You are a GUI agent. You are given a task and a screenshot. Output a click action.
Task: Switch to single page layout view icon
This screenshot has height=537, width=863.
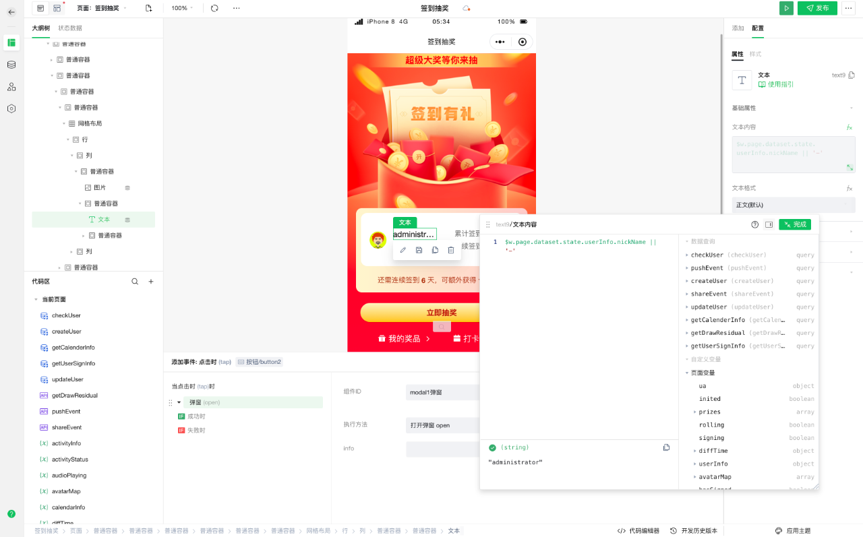pyautogui.click(x=40, y=8)
